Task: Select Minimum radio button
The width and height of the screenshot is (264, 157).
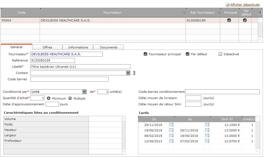Action: (x=49, y=98)
